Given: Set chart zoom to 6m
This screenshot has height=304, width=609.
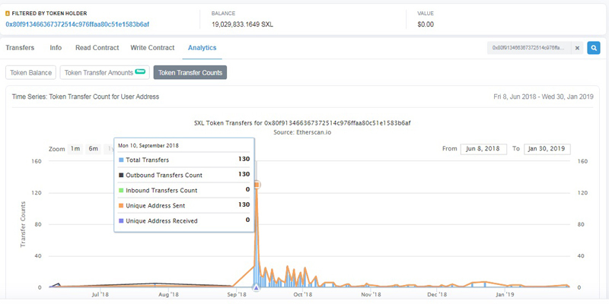Looking at the screenshot, I should coord(93,149).
